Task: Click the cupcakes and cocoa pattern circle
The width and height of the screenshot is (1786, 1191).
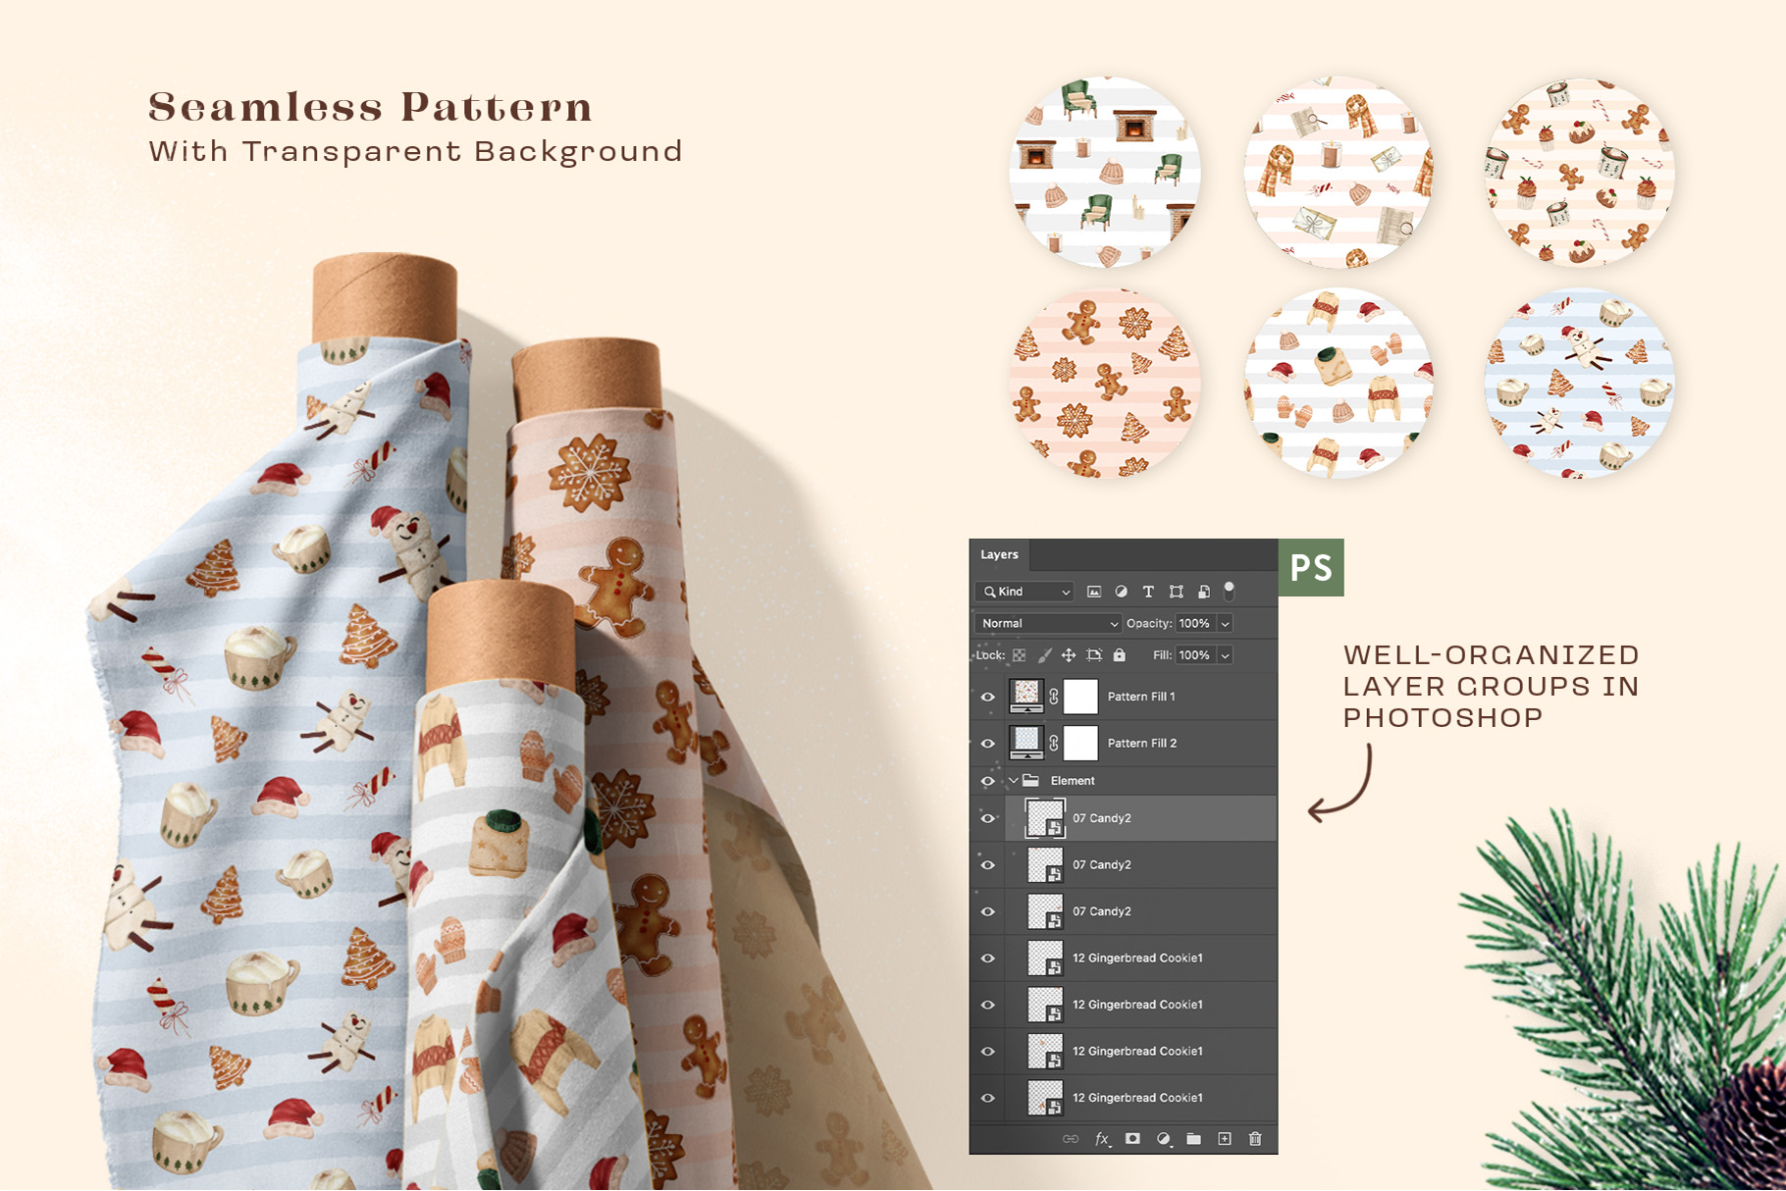Action: pos(1580,172)
